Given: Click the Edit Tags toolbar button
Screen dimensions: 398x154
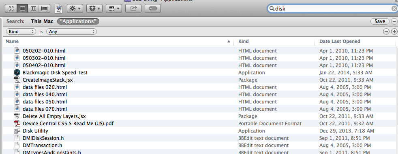Looking at the screenshot, I should [x=152, y=8].
